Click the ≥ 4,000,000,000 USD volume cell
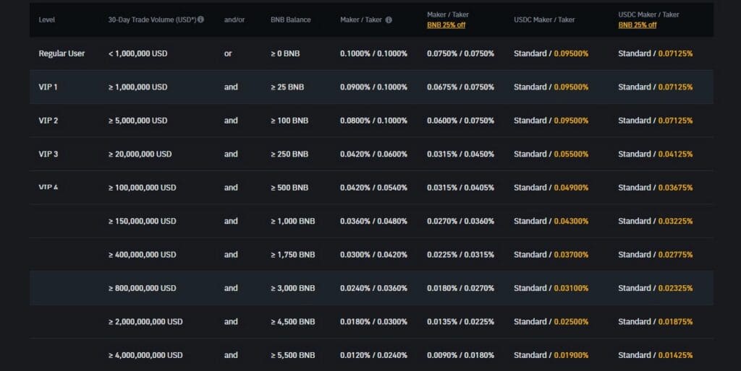Viewport: 741px width, 371px height. [145, 355]
